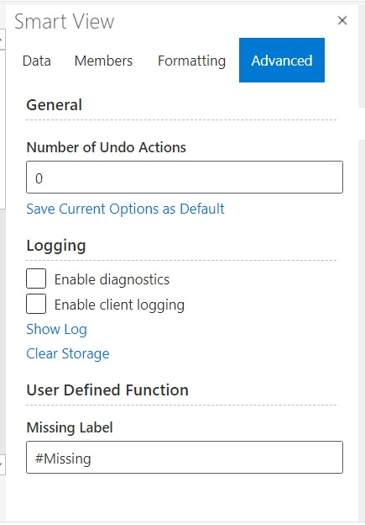
Task: Click the Clear Storage link
Action: [68, 354]
